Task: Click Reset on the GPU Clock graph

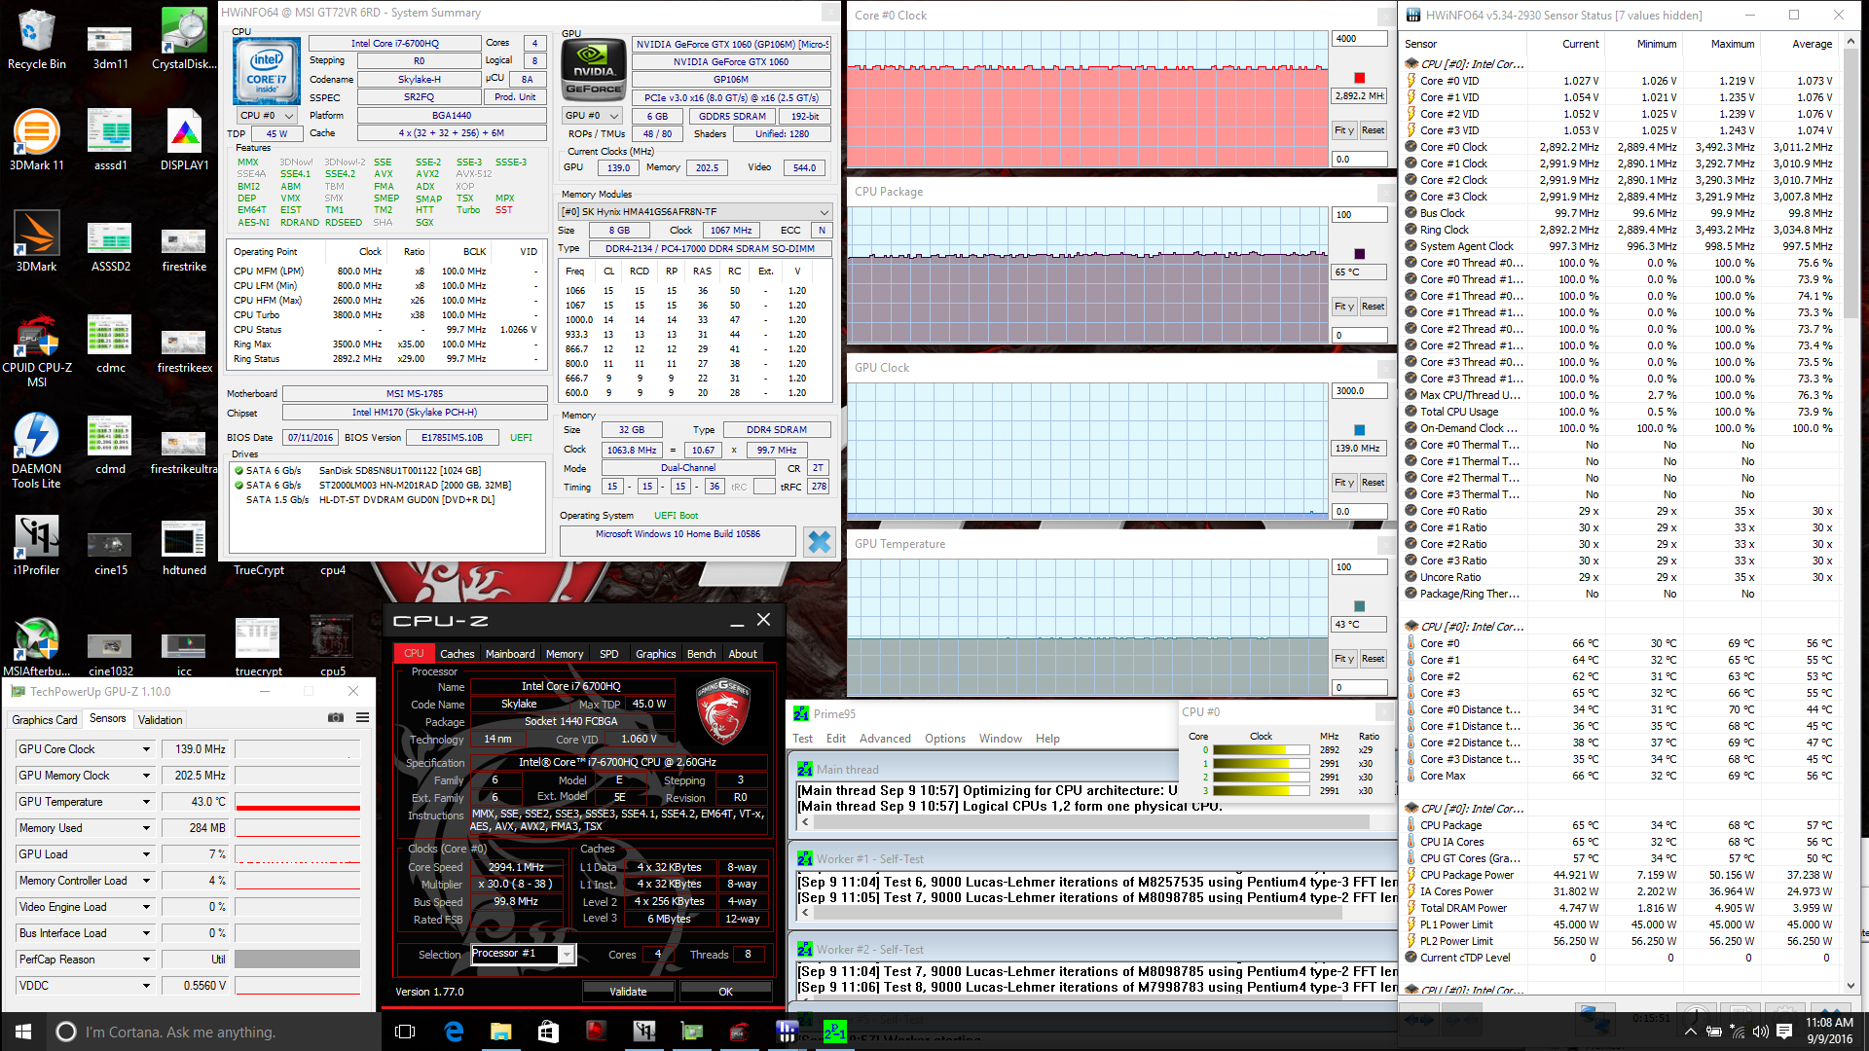Action: (x=1373, y=483)
